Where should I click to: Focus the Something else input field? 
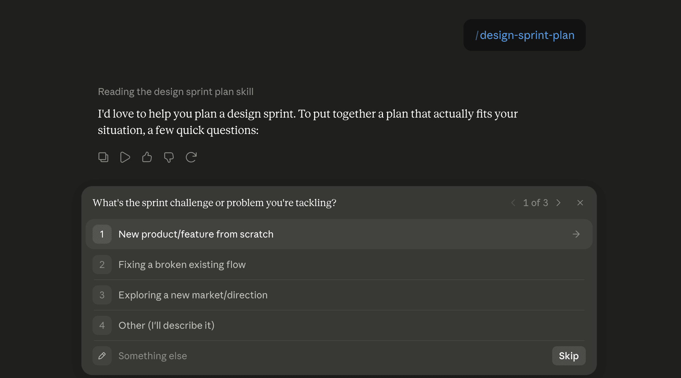pyautogui.click(x=332, y=356)
